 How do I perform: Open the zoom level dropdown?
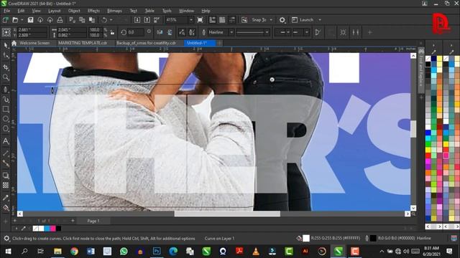[x=191, y=20]
